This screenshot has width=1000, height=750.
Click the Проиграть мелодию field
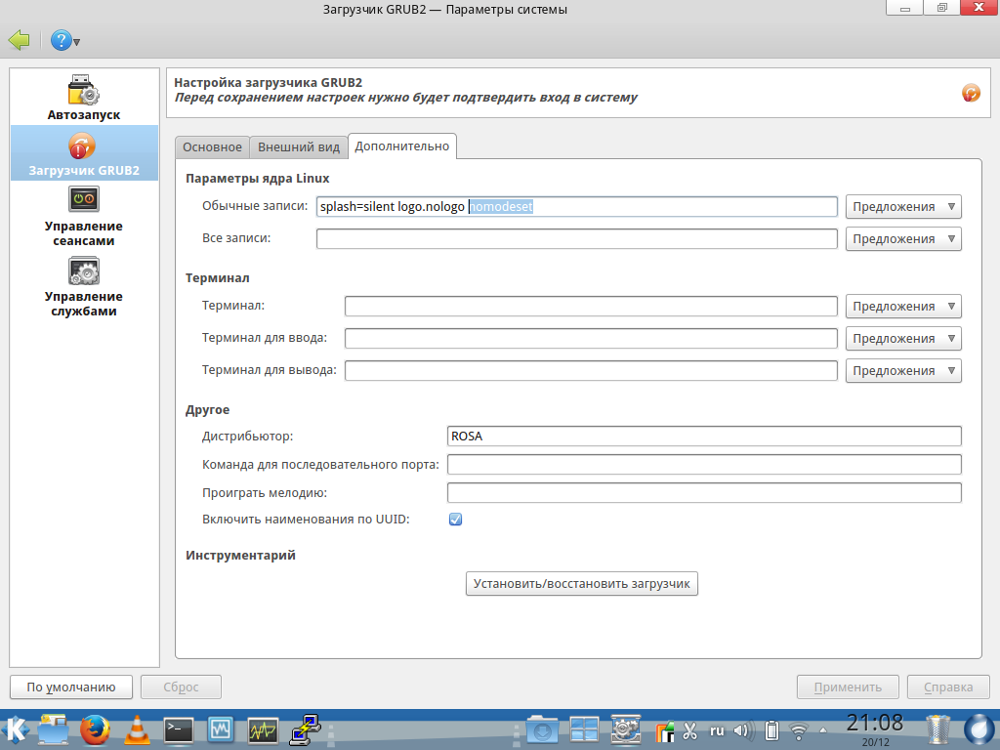[704, 492]
